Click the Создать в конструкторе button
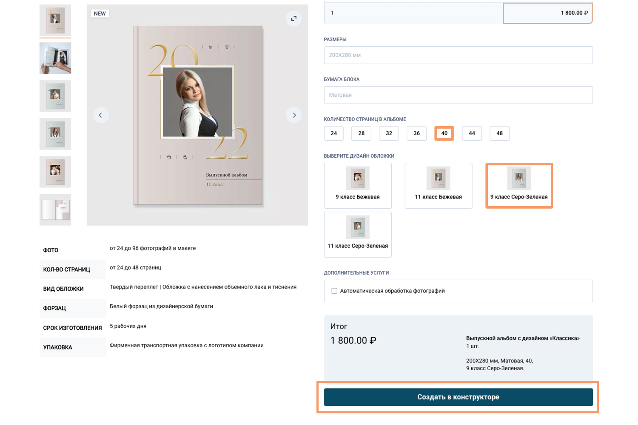Image resolution: width=638 pixels, height=425 pixels. point(458,397)
